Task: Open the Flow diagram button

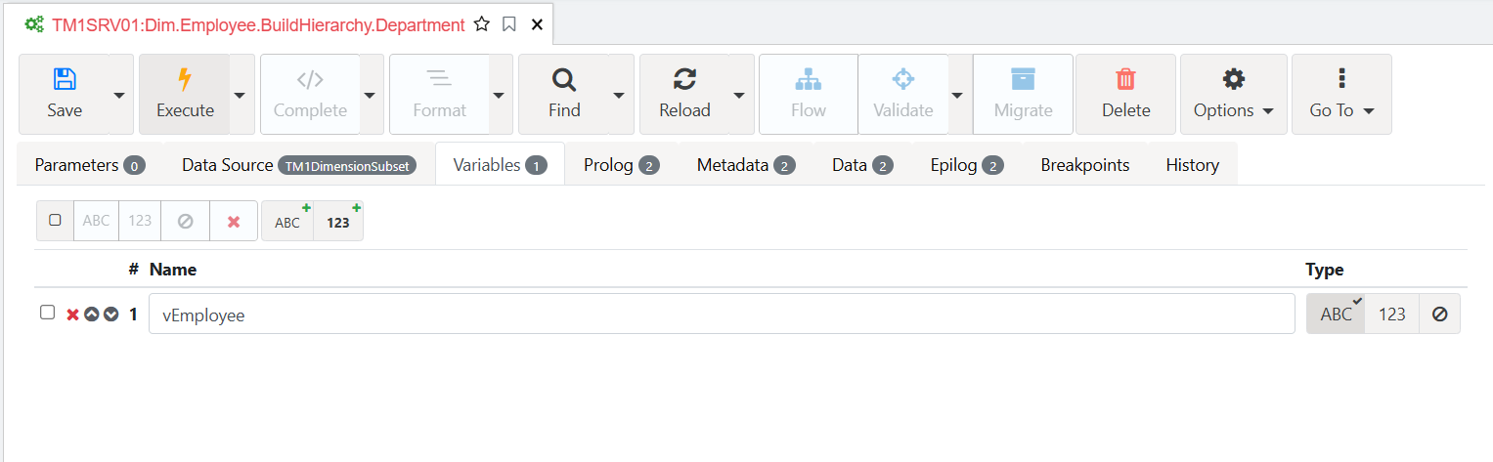Action: point(809,94)
